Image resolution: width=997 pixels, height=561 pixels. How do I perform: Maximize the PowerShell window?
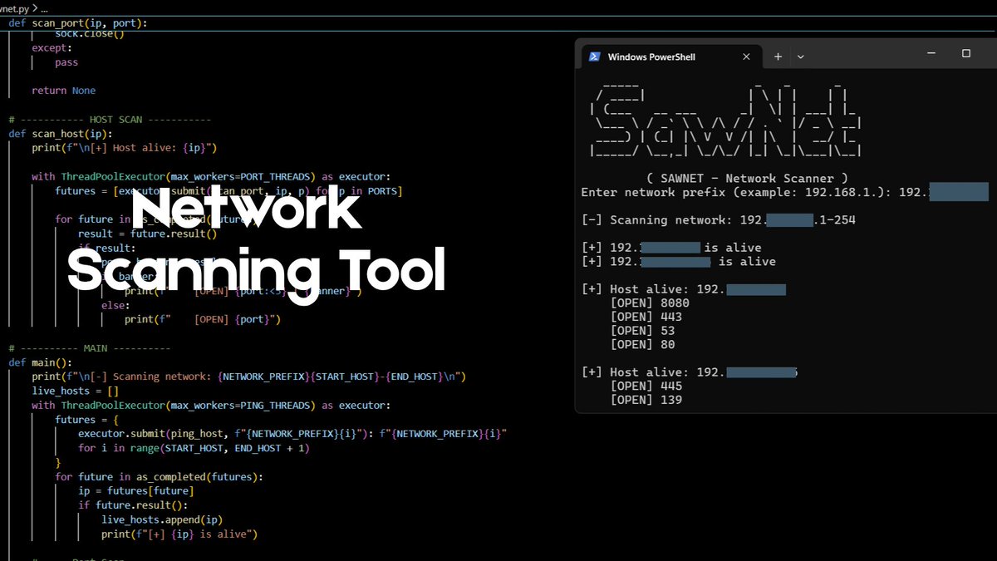(966, 53)
